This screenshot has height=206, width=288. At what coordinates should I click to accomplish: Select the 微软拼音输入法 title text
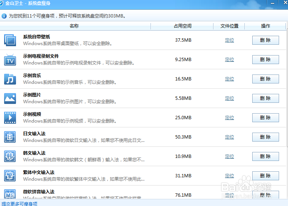point(39,192)
